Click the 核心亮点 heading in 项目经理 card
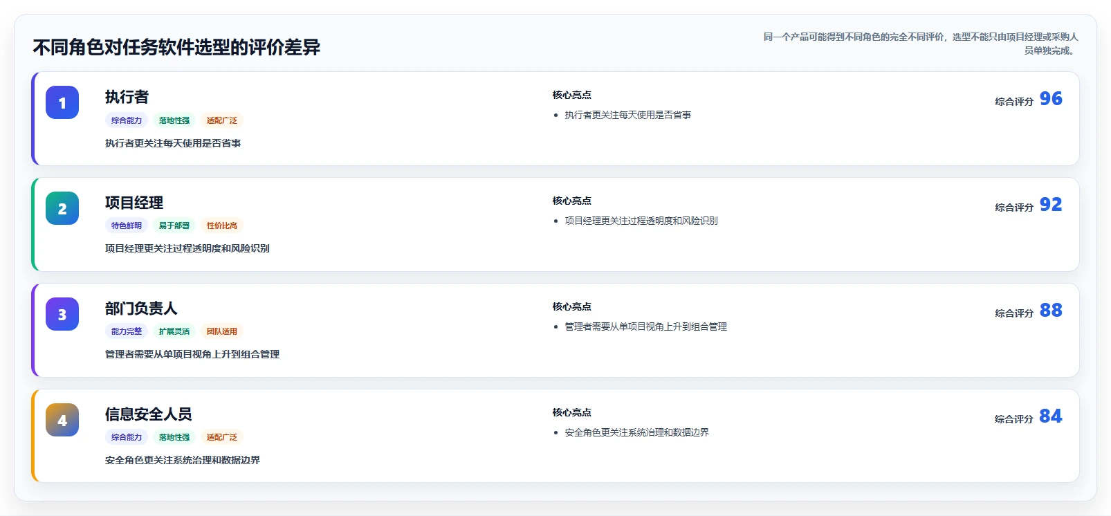This screenshot has width=1111, height=516. [x=572, y=201]
